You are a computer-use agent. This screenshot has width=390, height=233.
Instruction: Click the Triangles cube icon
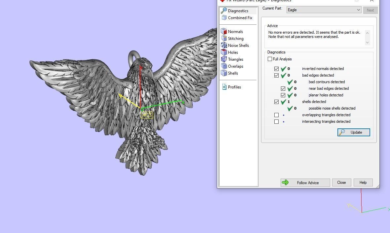tap(224, 59)
